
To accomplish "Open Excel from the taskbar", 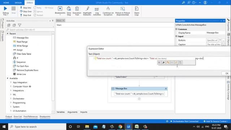I will 137,127.
